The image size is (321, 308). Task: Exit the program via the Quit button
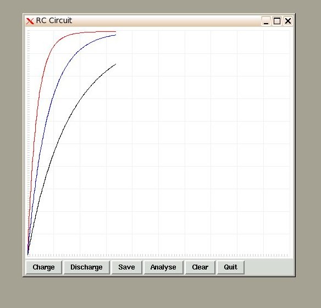[x=230, y=267]
